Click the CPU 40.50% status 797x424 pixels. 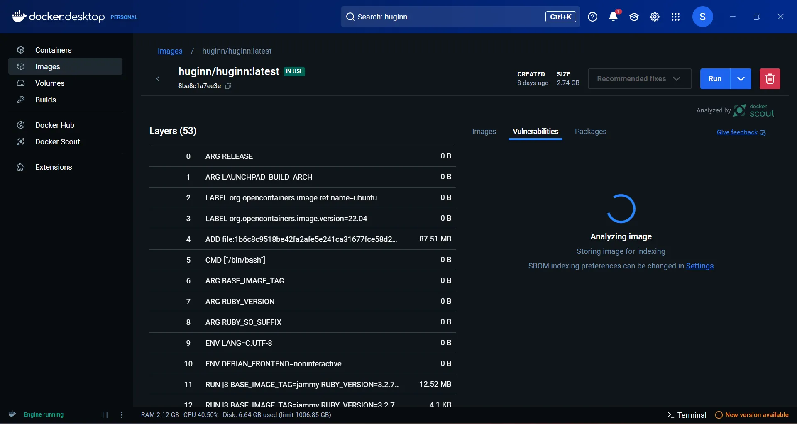pyautogui.click(x=201, y=415)
